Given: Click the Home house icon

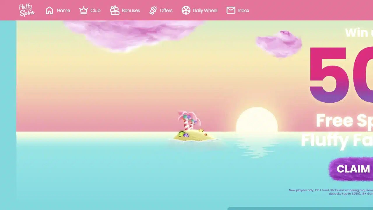Looking at the screenshot, I should pyautogui.click(x=50, y=10).
